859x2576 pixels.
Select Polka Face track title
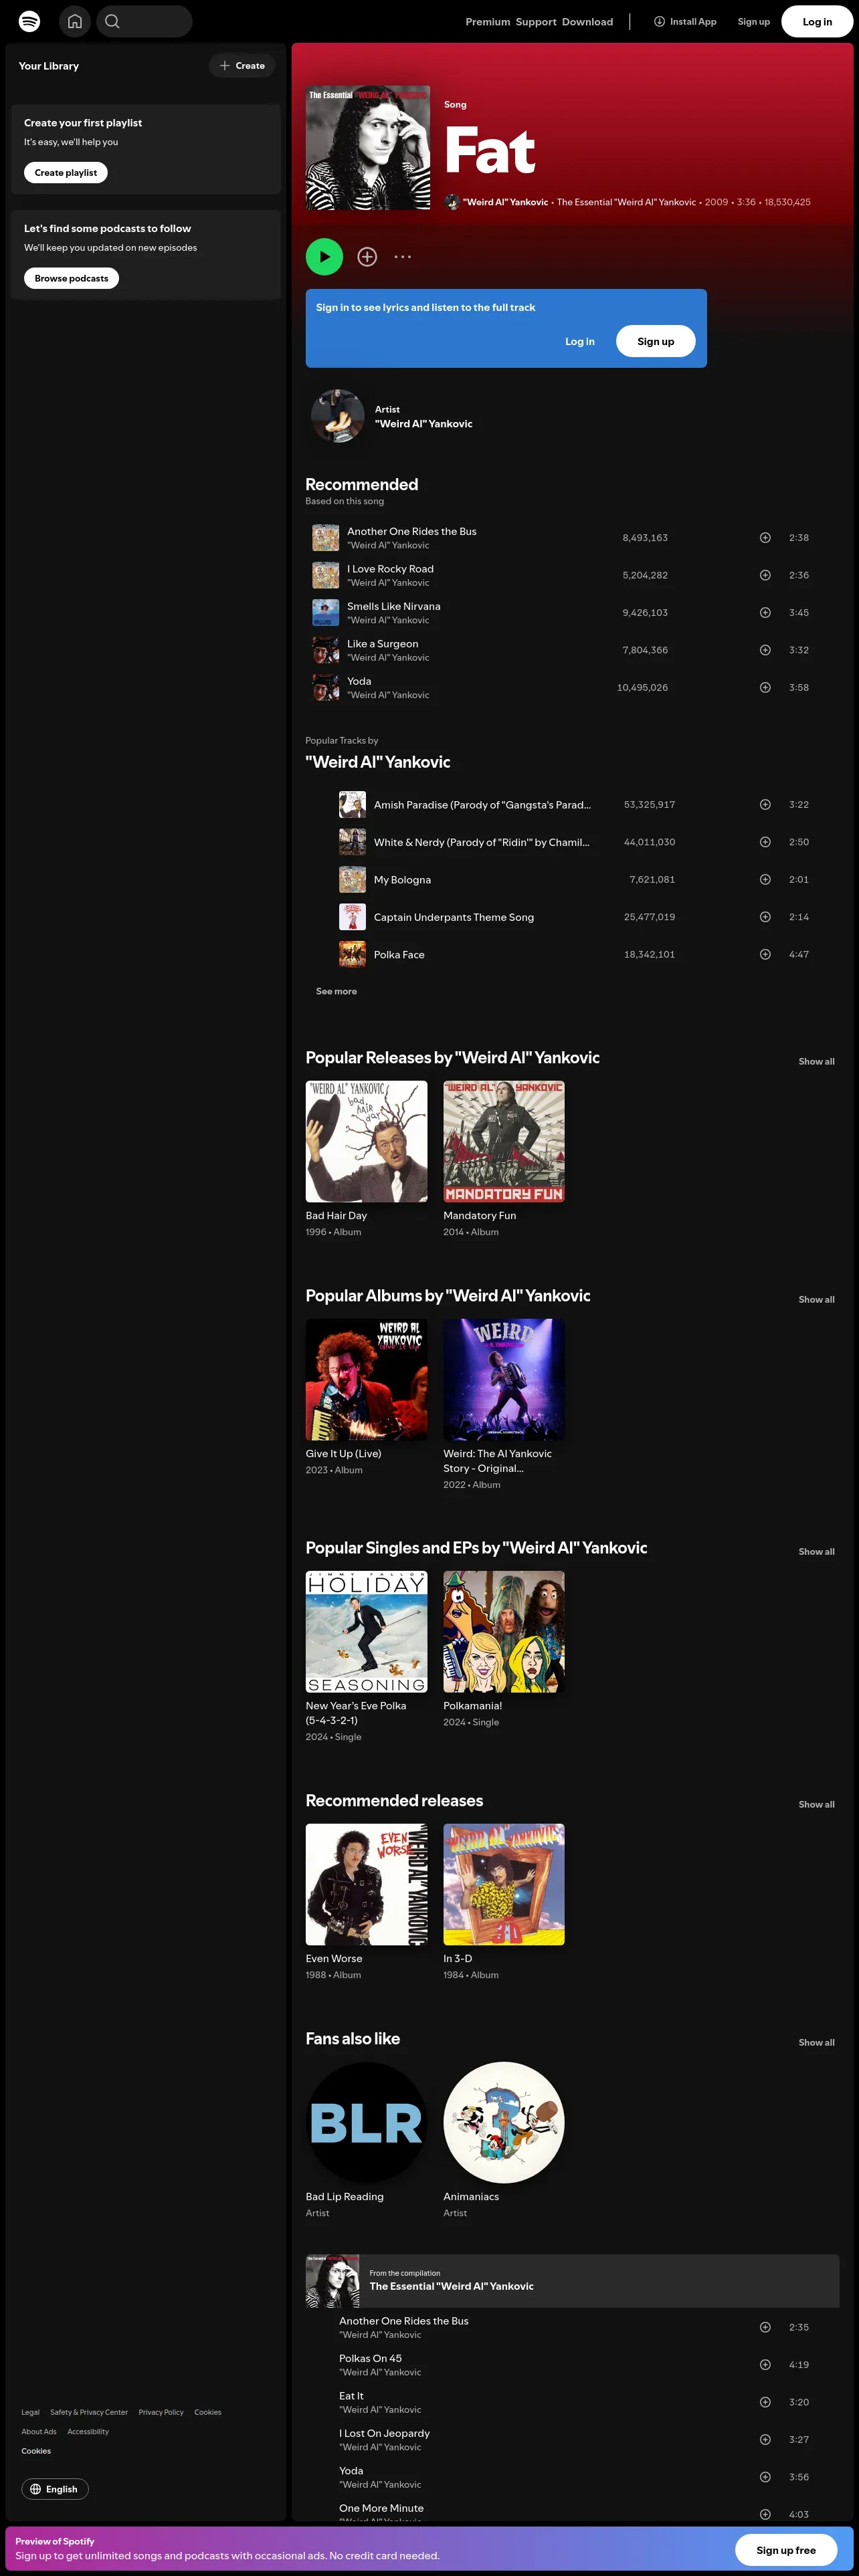[x=399, y=955]
